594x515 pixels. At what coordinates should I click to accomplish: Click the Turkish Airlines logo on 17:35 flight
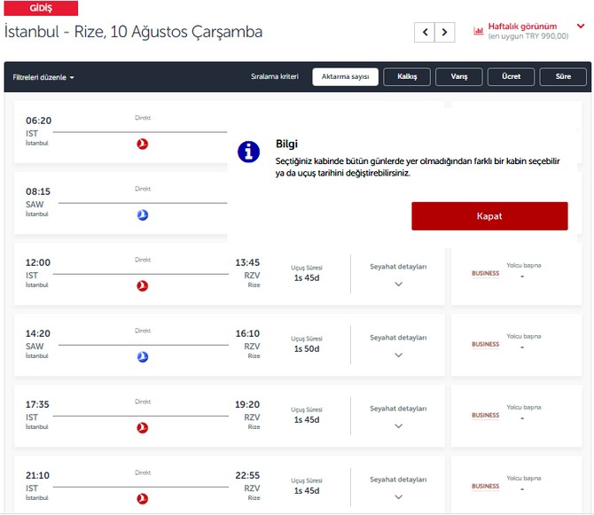(x=143, y=427)
